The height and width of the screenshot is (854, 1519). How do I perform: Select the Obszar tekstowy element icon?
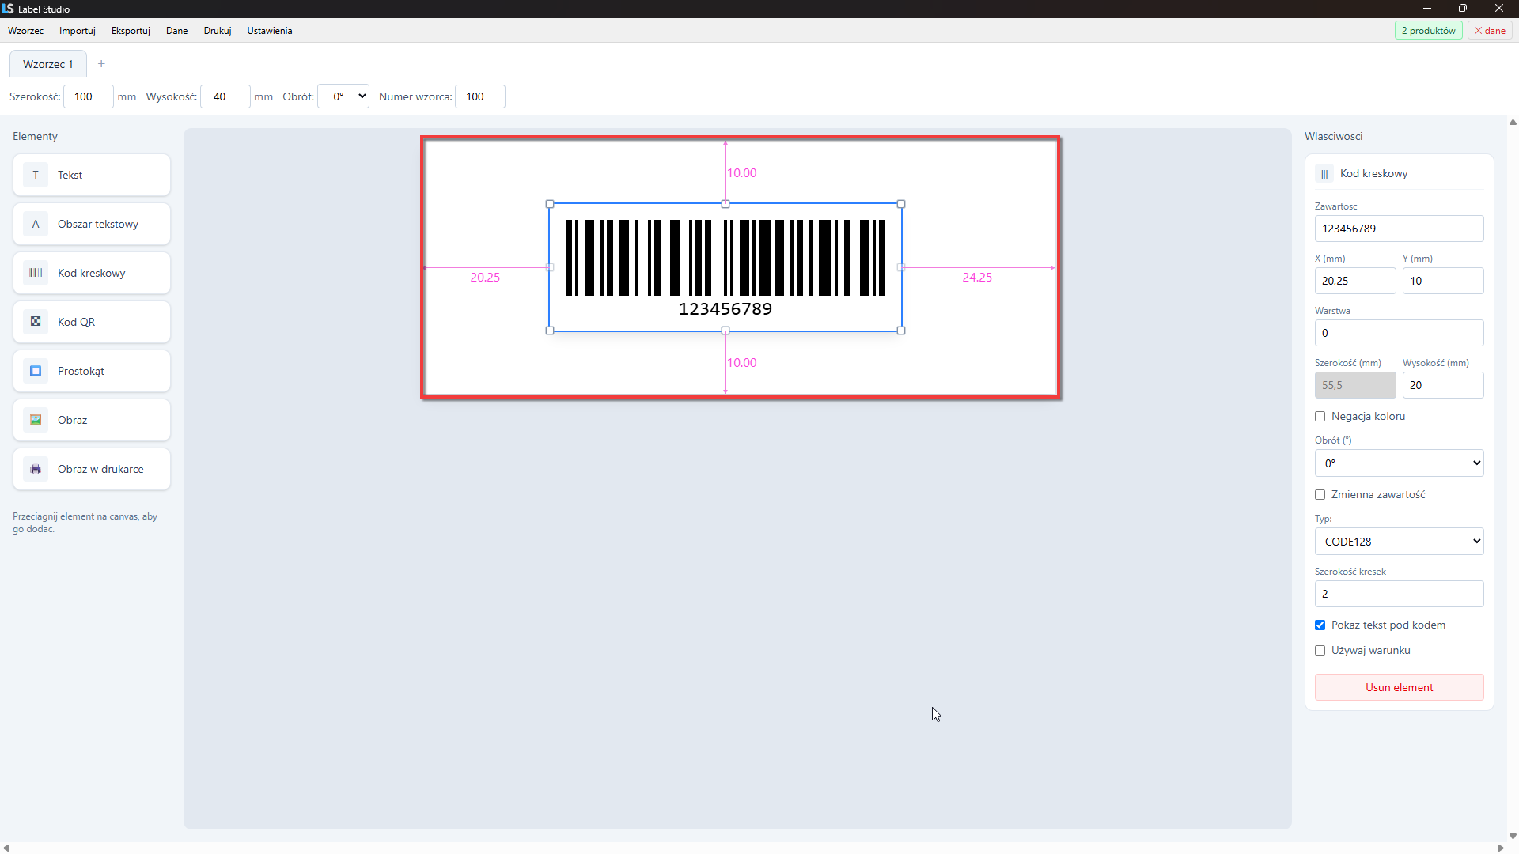36,224
